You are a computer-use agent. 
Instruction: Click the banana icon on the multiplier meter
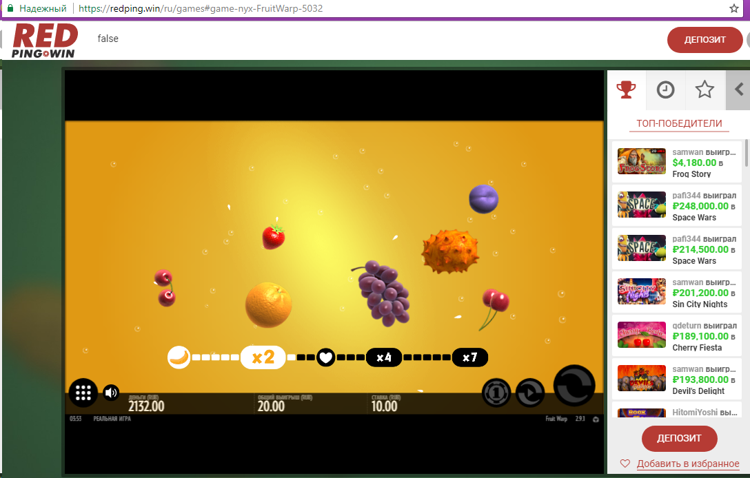pos(179,357)
